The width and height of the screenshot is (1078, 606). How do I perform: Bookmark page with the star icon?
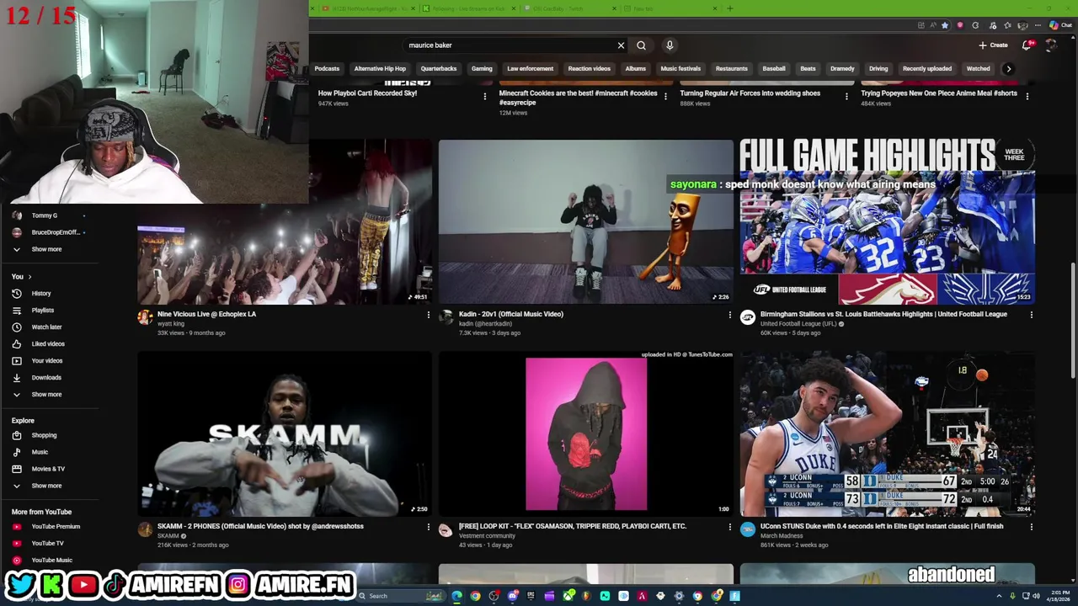[x=944, y=25]
